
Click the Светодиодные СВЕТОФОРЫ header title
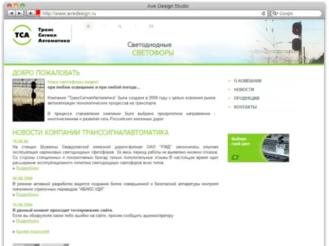[x=151, y=49]
